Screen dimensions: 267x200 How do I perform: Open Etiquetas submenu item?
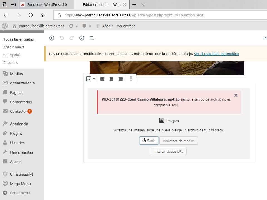tap(11, 63)
